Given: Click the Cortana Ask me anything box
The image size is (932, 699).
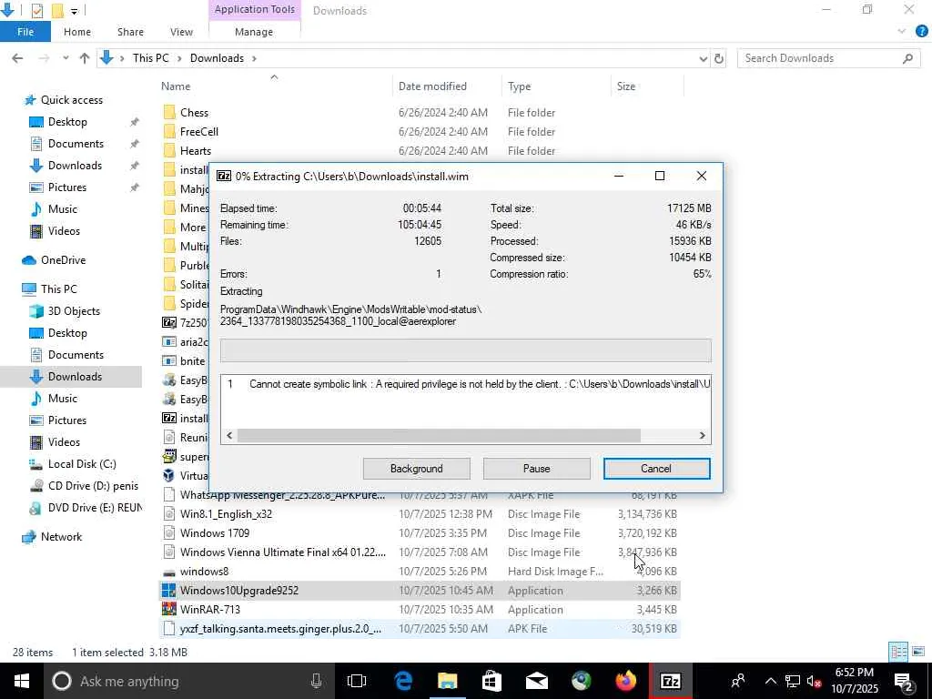Looking at the screenshot, I should [187, 681].
